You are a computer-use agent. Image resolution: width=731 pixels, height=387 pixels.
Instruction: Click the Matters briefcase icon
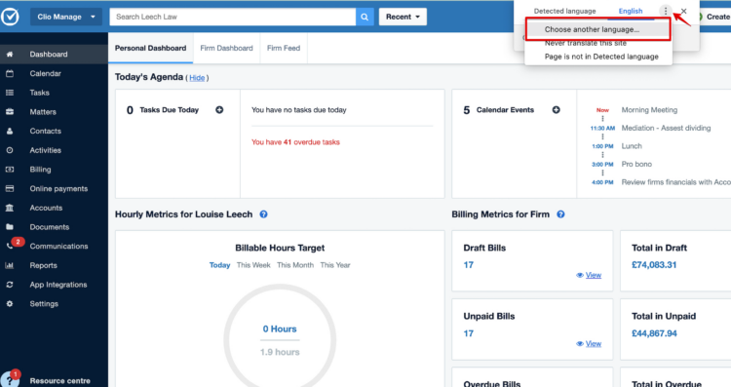tap(10, 112)
